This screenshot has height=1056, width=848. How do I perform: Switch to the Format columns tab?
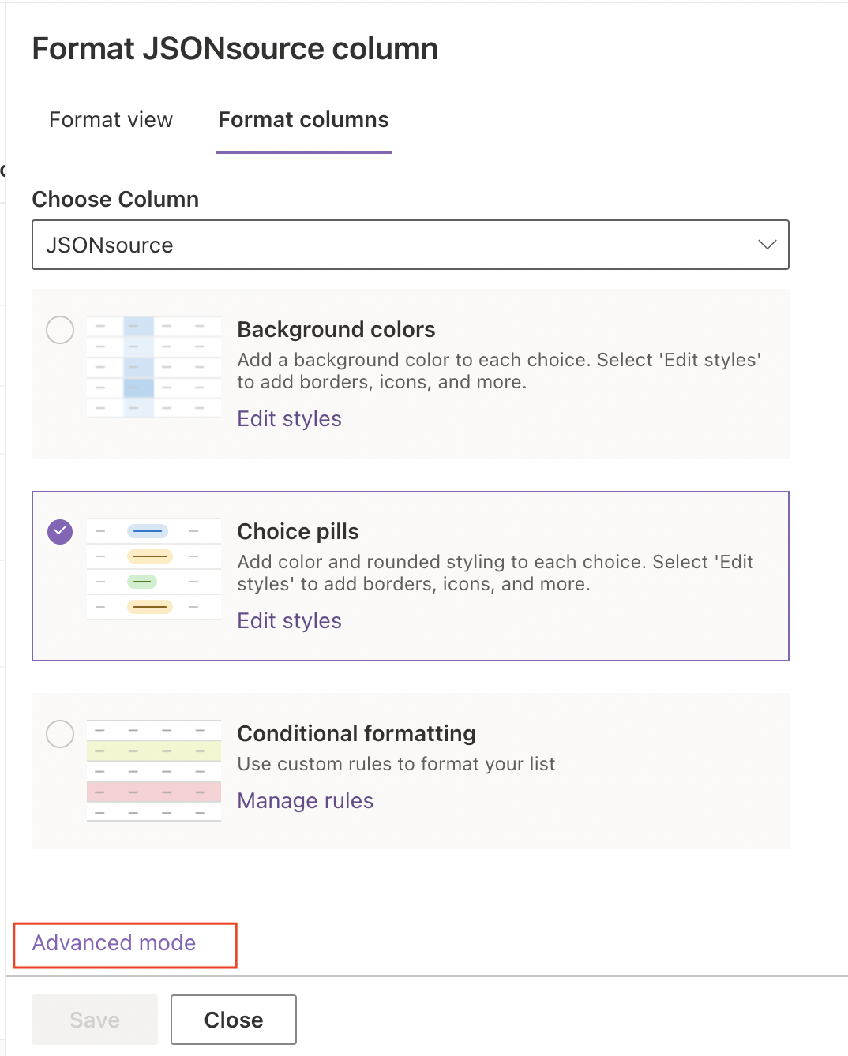[303, 120]
